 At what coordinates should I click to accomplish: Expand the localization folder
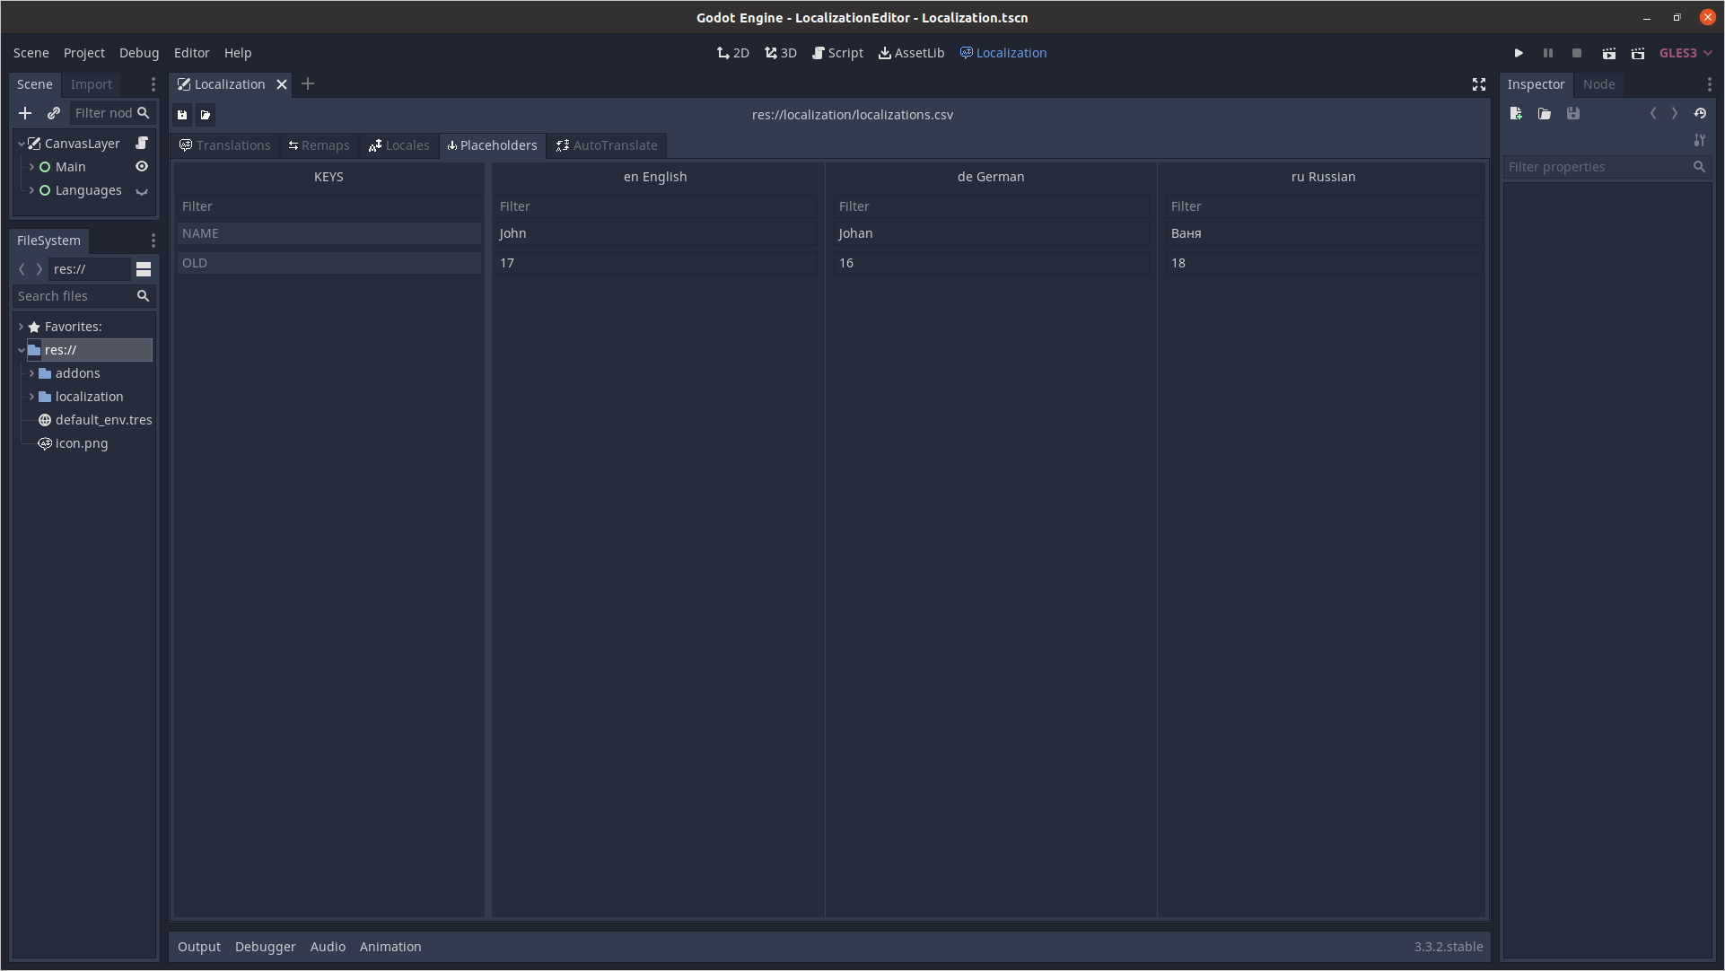tap(32, 397)
